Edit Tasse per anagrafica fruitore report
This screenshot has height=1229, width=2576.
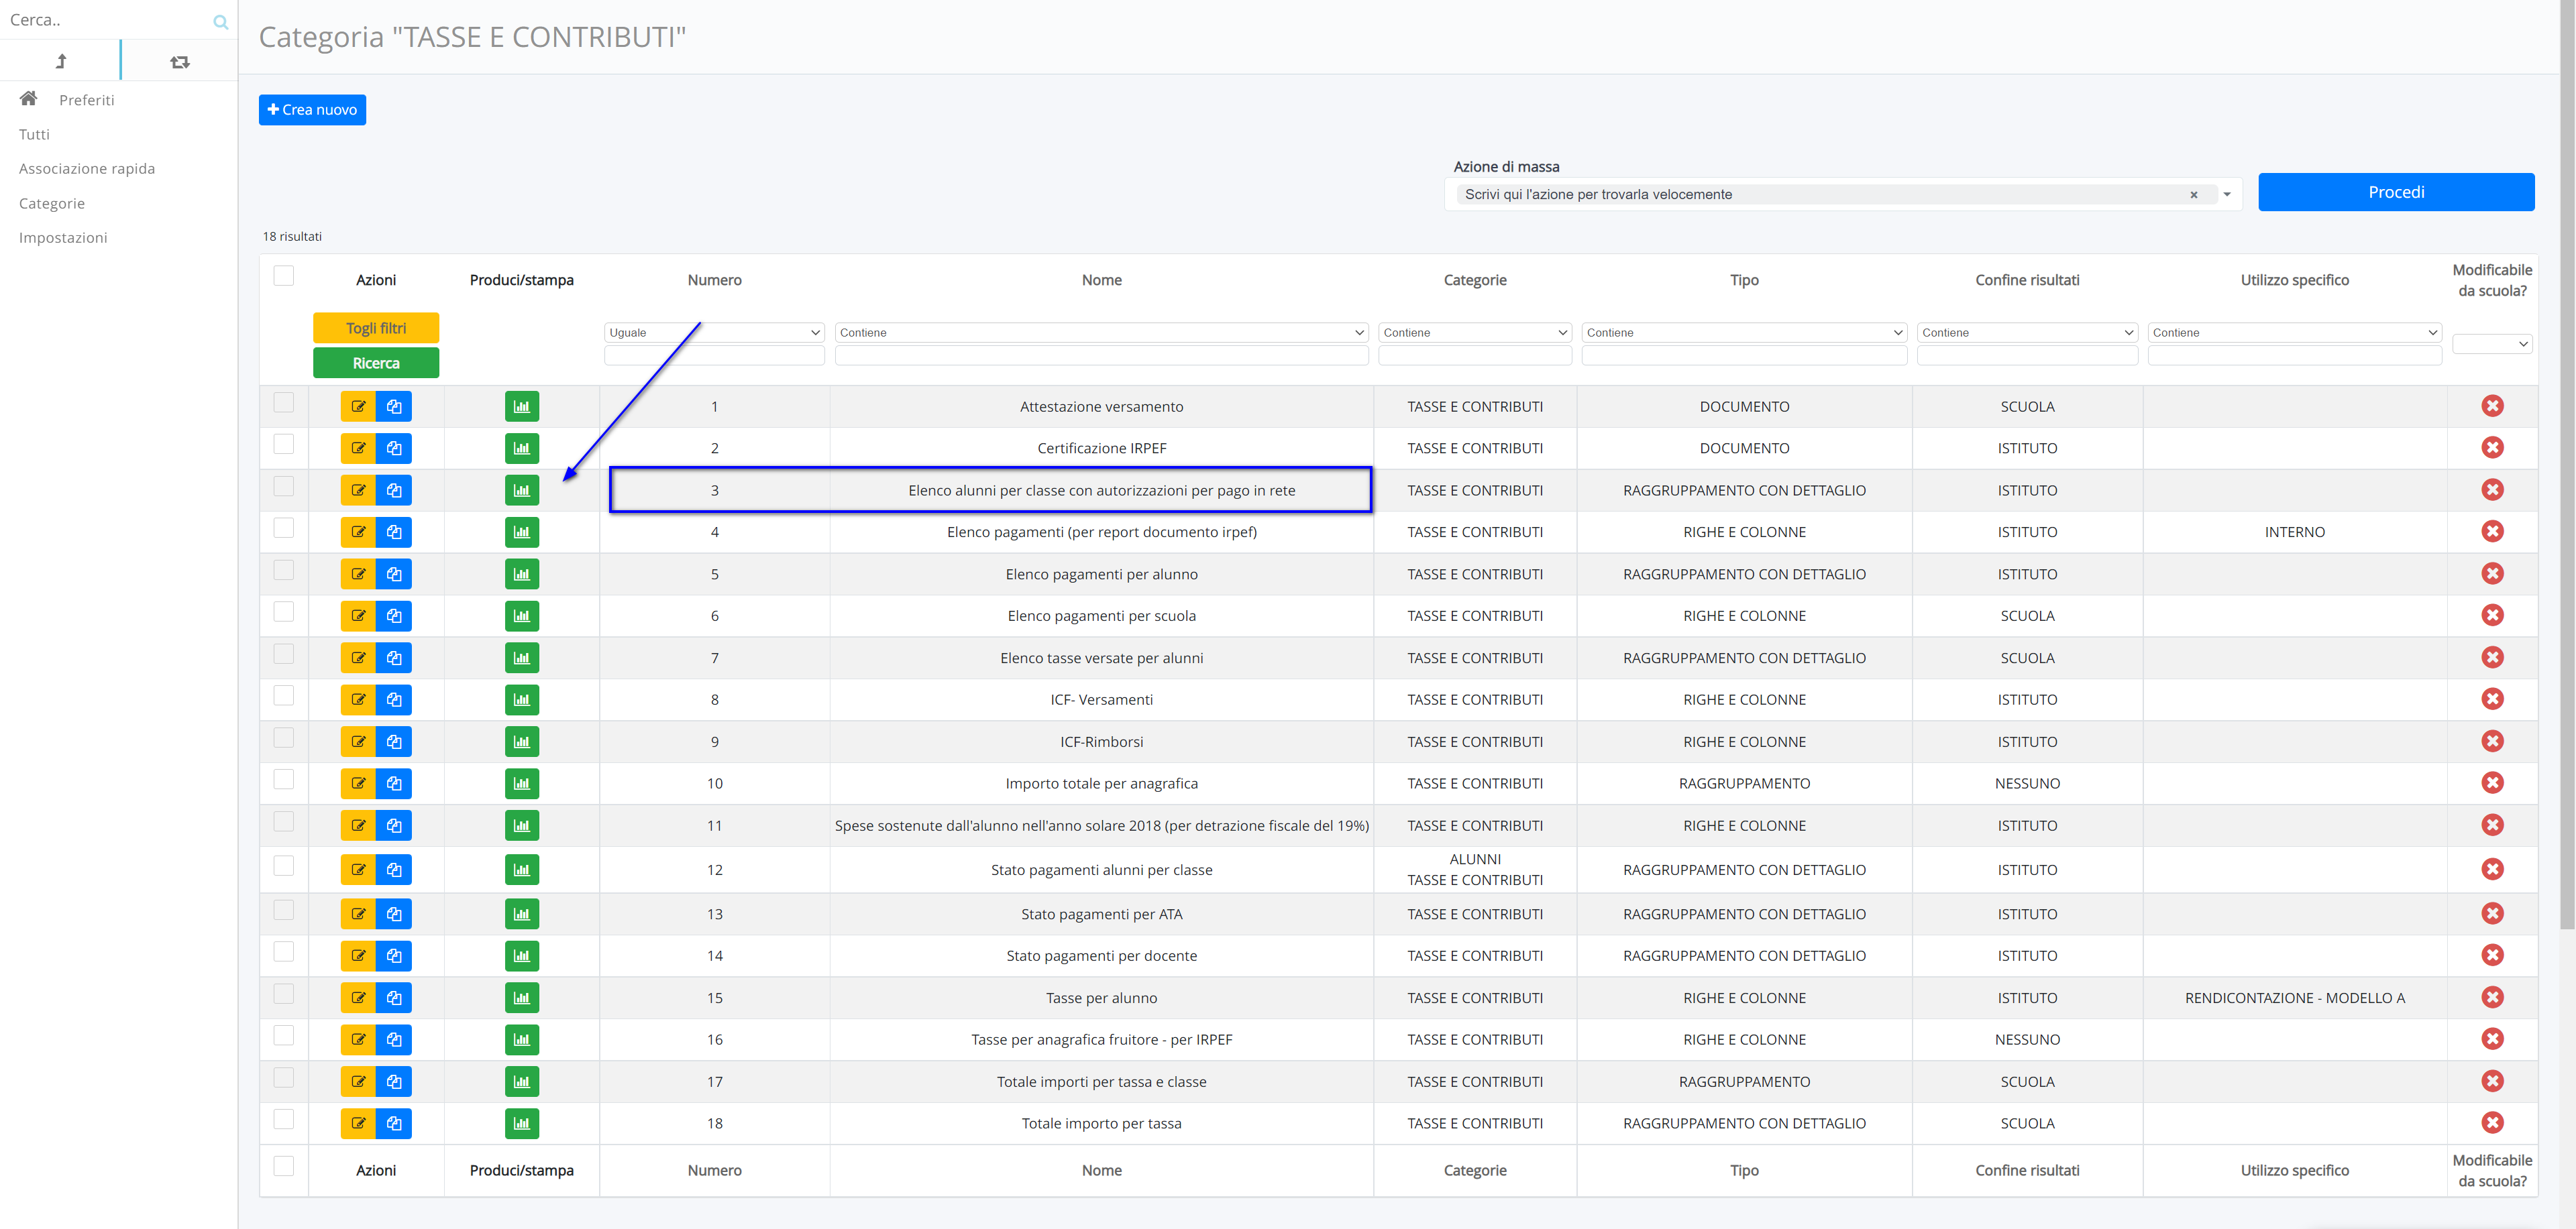coord(358,1040)
